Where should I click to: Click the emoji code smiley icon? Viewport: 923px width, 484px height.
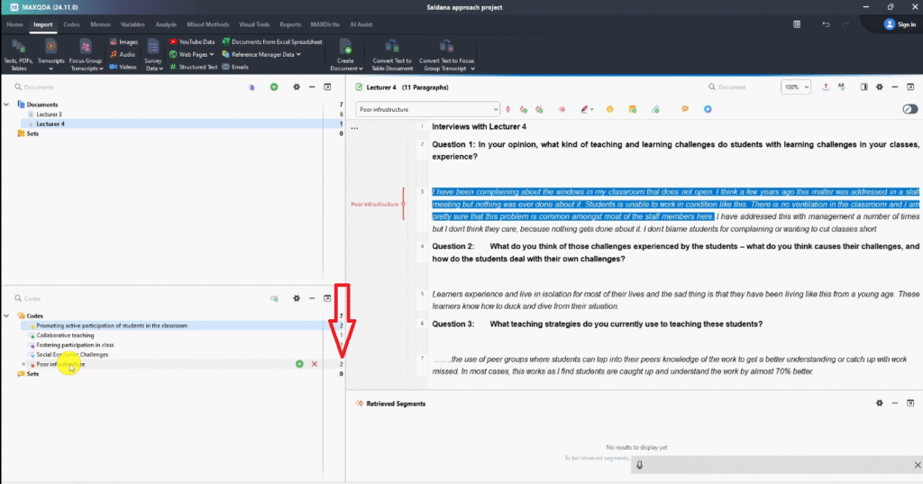coord(610,109)
